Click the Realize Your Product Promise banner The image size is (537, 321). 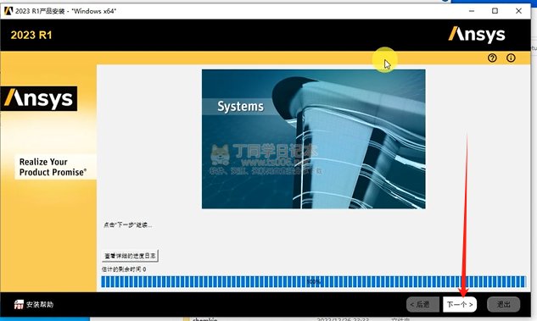coord(53,167)
